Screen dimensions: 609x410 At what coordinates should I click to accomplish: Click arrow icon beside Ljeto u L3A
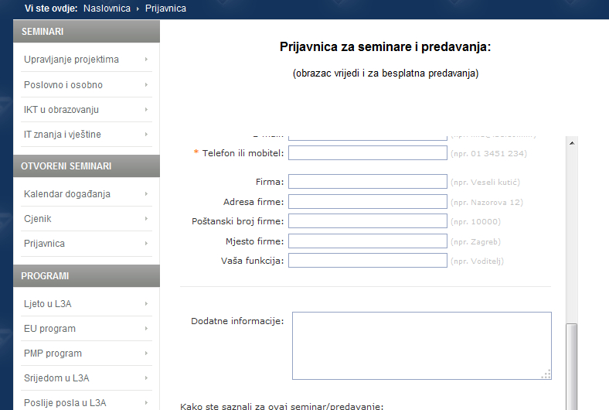146,303
